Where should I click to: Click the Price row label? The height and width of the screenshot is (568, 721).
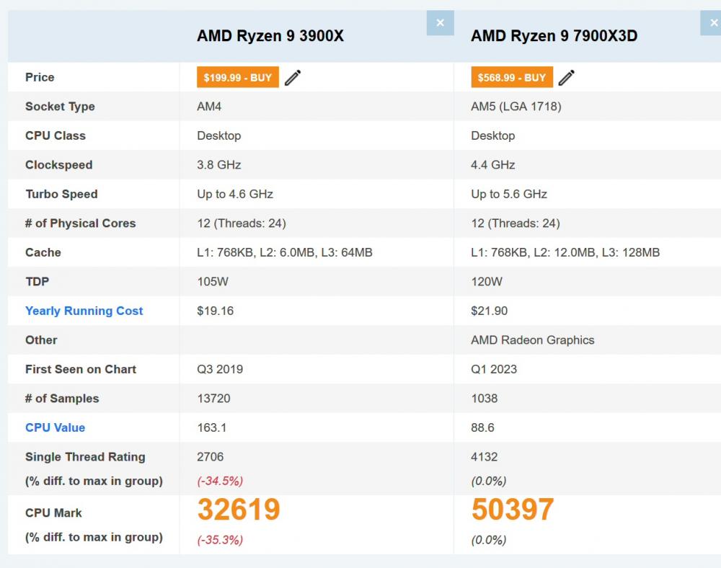40,77
